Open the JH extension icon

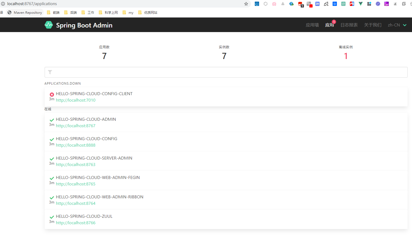tap(317, 4)
